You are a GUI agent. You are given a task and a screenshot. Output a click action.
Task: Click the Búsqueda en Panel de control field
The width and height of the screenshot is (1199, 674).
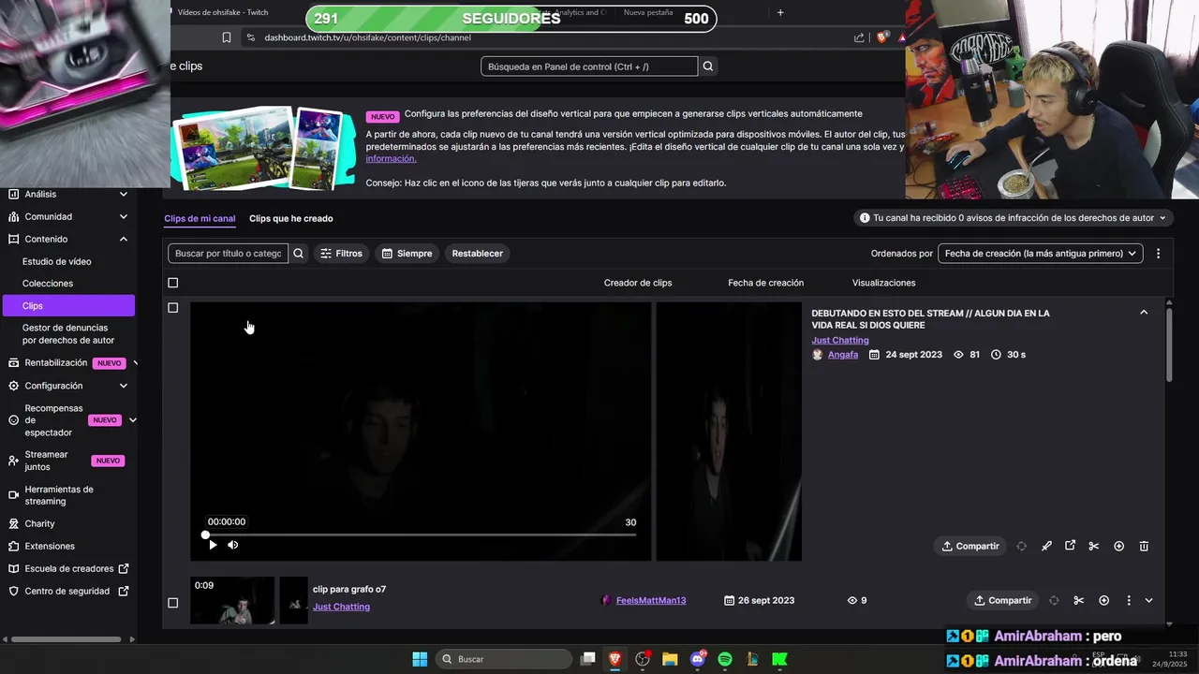click(589, 66)
